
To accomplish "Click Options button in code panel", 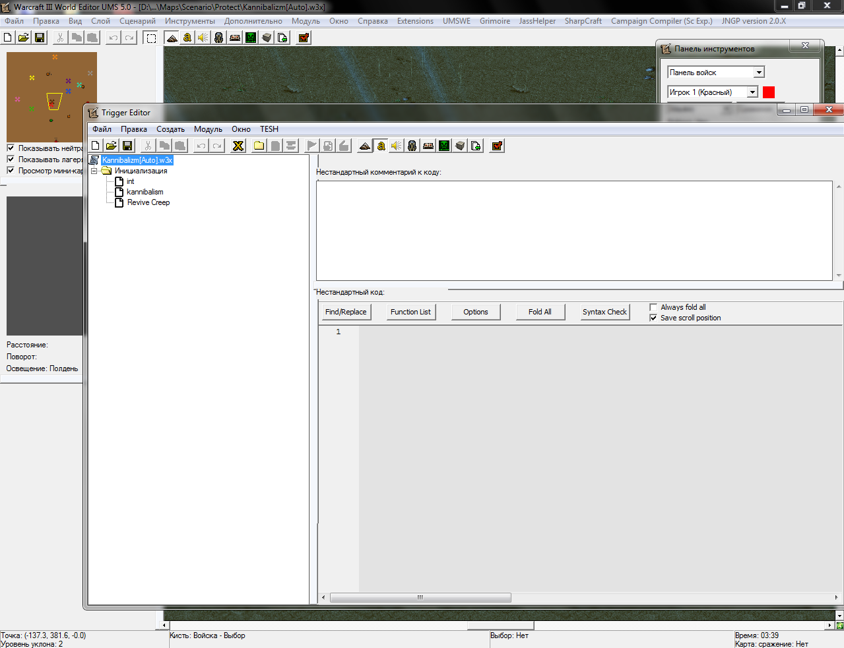I will click(x=476, y=312).
